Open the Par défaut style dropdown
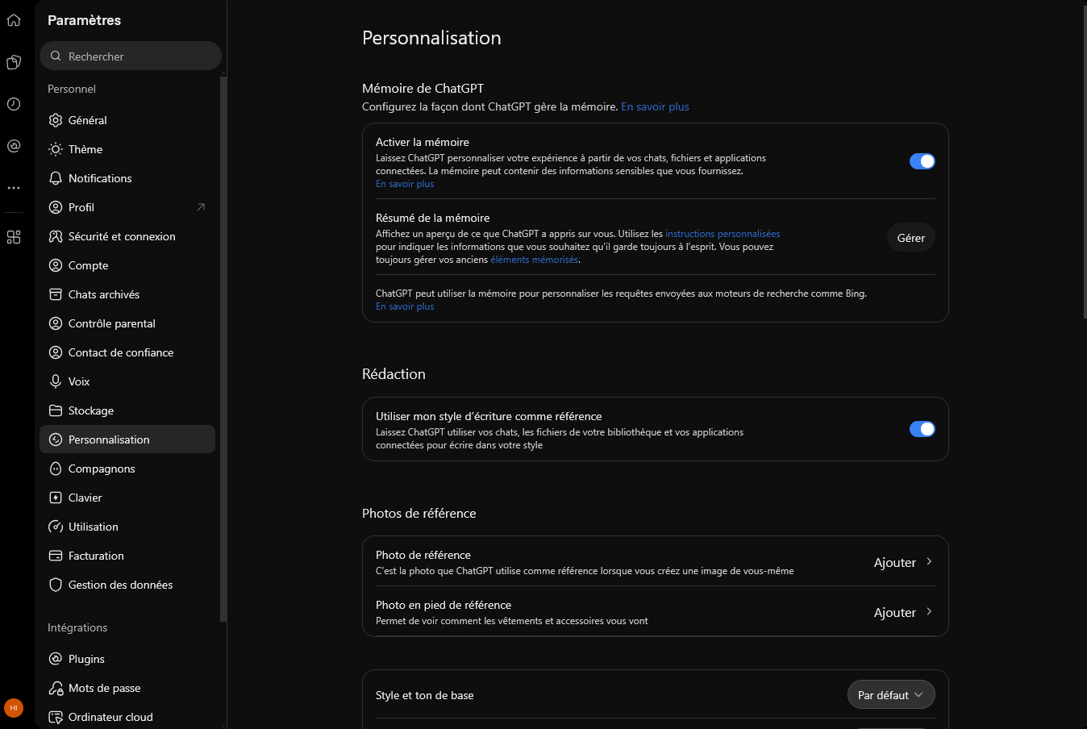The image size is (1087, 729). 891,695
